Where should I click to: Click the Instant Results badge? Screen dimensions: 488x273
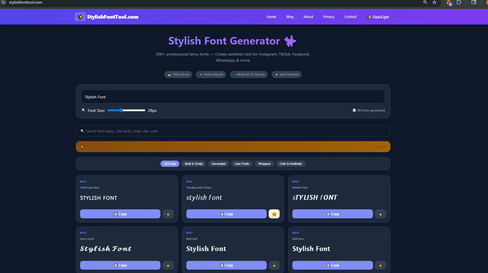click(x=211, y=74)
